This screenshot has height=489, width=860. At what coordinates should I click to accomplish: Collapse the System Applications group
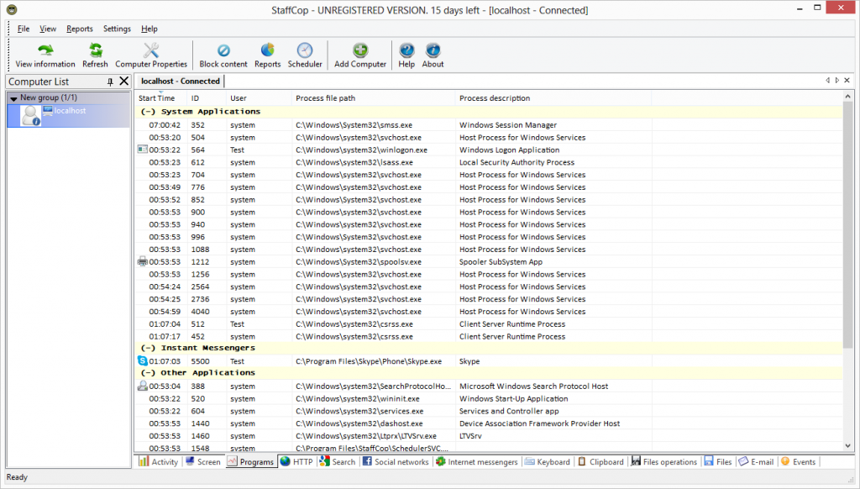148,112
